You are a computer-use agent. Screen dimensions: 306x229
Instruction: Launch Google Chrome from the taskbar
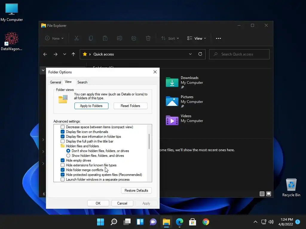tap(206, 222)
